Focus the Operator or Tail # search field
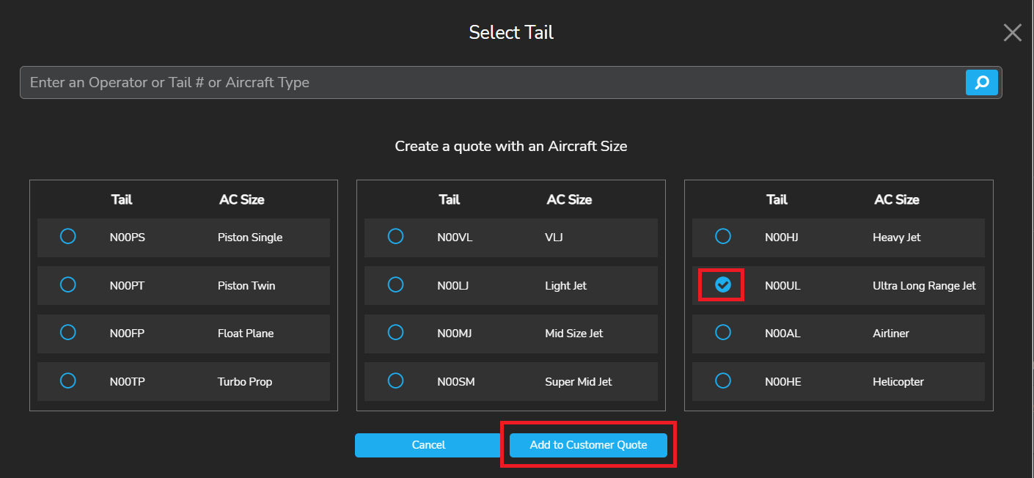Viewport: 1034px width, 478px height. (491, 83)
